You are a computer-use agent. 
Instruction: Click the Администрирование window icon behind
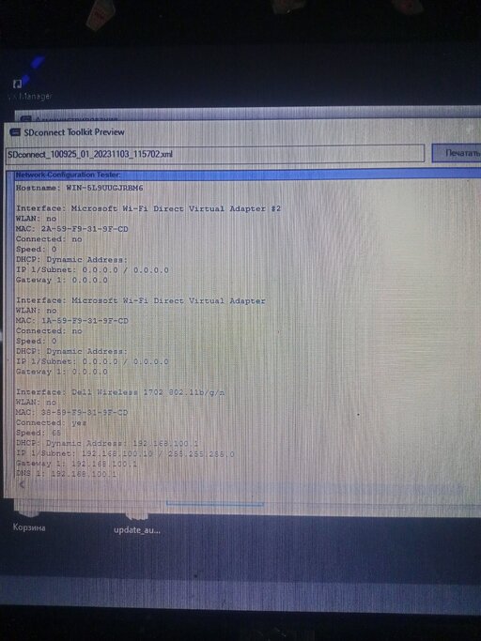(x=25, y=119)
